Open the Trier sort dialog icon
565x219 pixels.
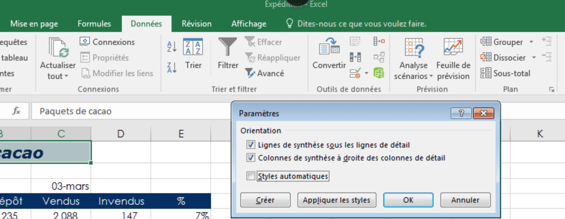pos(193,47)
